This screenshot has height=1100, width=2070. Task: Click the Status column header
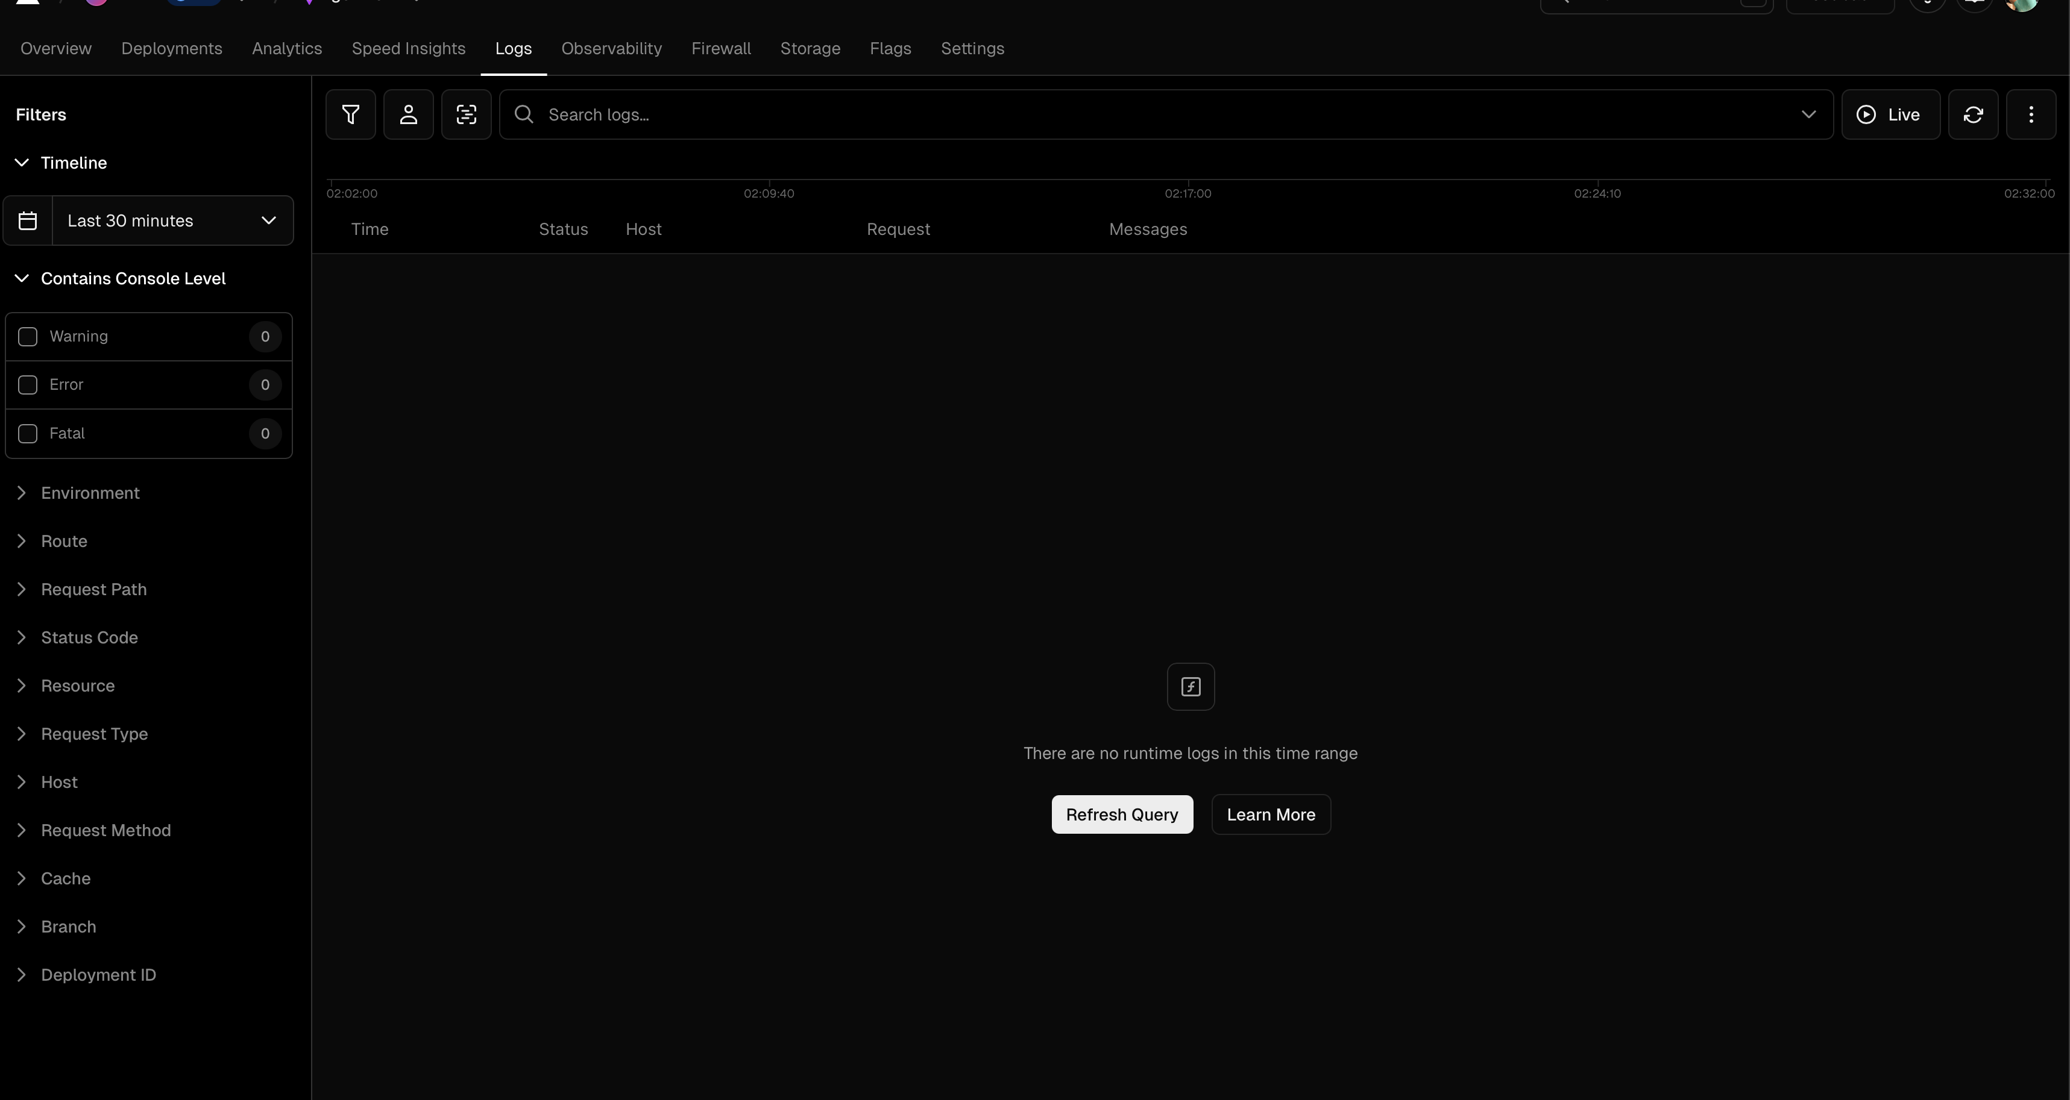pyautogui.click(x=563, y=230)
